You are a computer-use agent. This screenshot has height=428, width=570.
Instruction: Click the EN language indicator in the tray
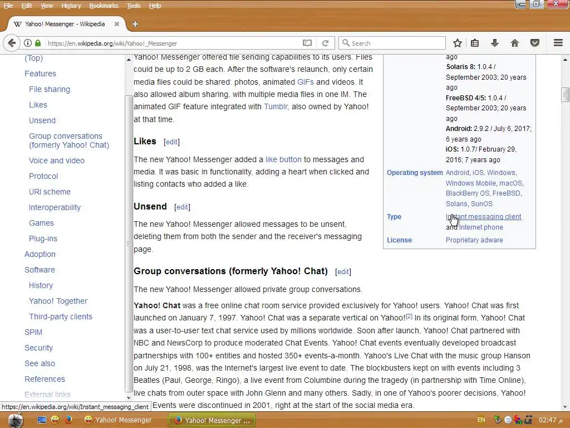[481, 420]
